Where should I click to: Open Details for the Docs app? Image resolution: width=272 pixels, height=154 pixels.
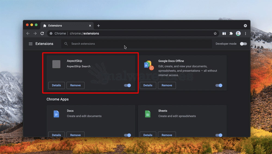pyautogui.click(x=56, y=135)
